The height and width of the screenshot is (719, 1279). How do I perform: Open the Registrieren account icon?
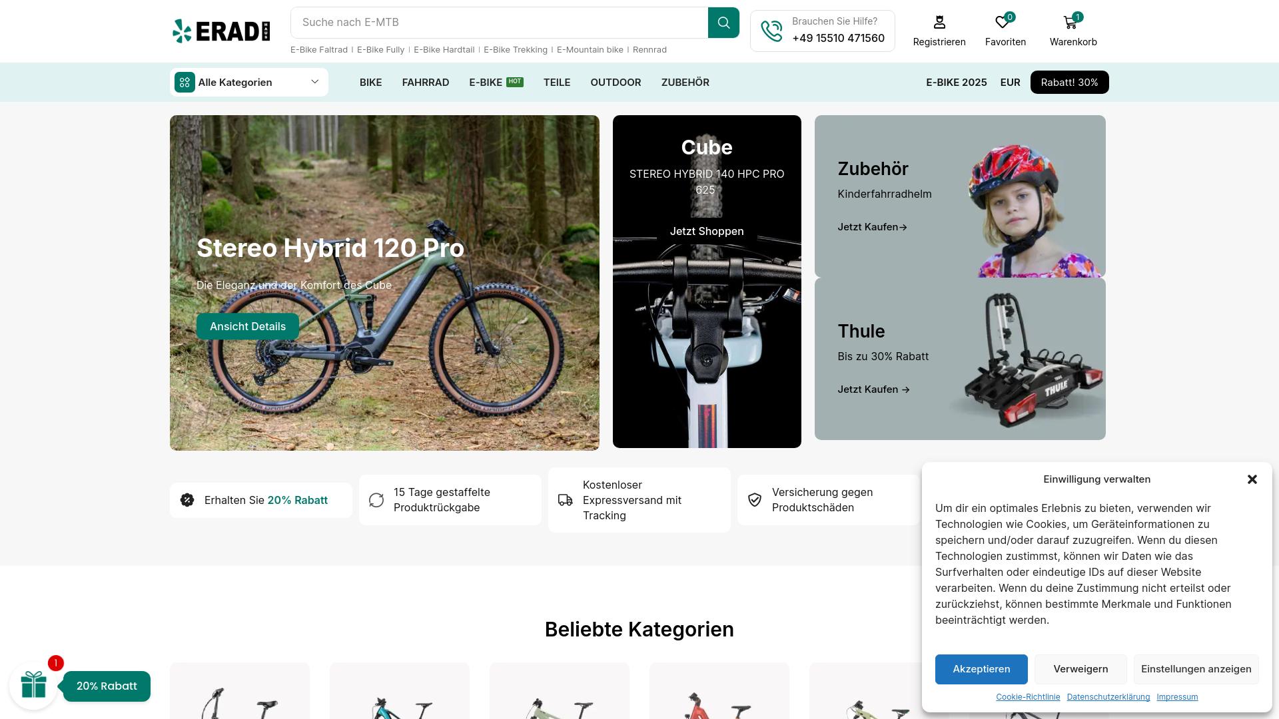(x=939, y=23)
